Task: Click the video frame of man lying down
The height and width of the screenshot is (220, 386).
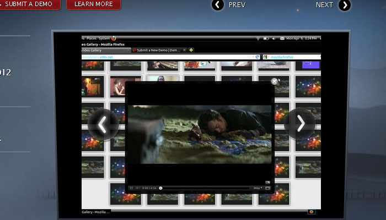Action: coord(200,134)
